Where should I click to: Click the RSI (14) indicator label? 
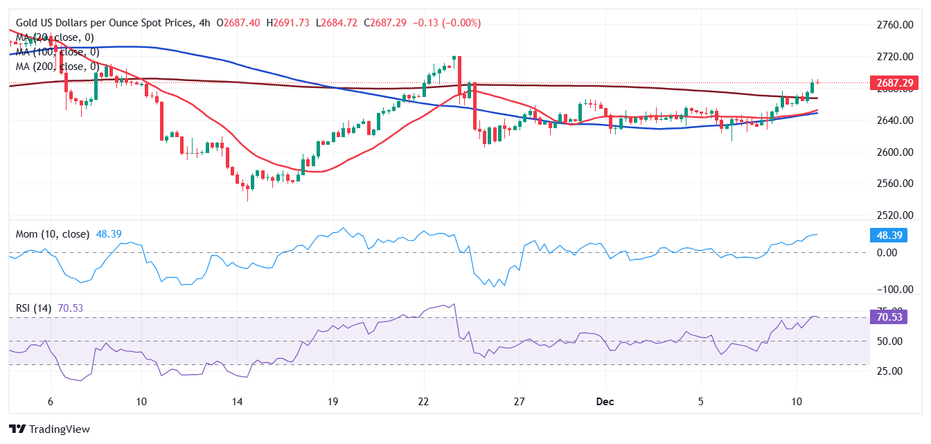(x=33, y=308)
